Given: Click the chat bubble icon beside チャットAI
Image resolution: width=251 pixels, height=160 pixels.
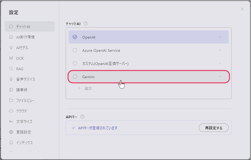Looking at the screenshot, I should [x=11, y=26].
